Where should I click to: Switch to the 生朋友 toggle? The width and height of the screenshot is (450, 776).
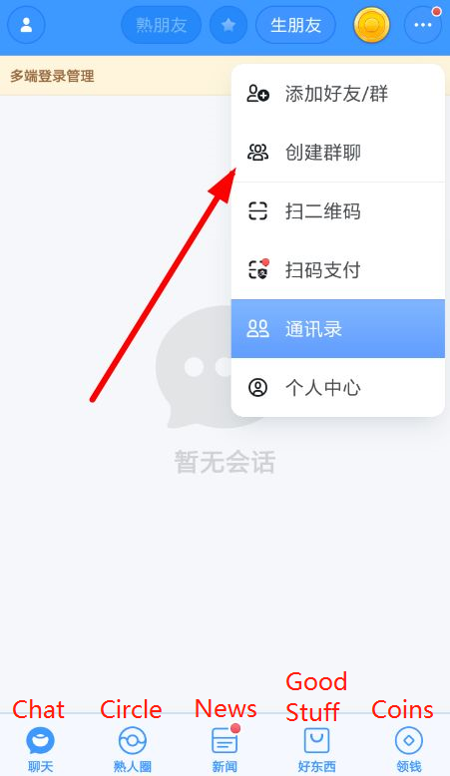pyautogui.click(x=295, y=25)
